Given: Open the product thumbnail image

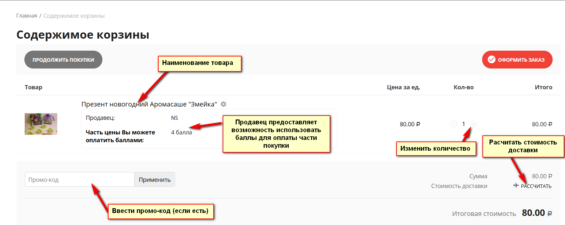Looking at the screenshot, I should 41,124.
